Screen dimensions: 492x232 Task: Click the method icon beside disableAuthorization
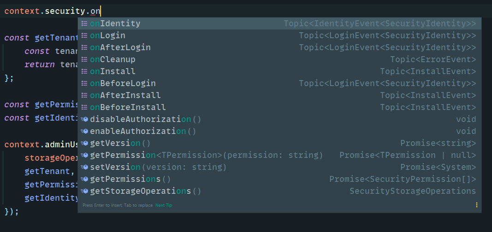click(x=84, y=119)
